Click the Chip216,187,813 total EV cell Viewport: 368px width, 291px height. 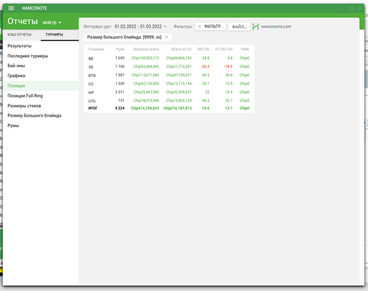tap(178, 108)
